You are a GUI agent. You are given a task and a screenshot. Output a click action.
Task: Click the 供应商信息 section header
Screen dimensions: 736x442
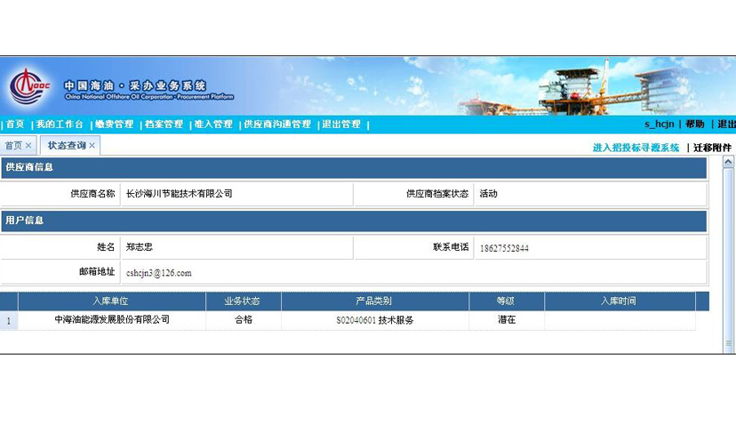coord(354,168)
